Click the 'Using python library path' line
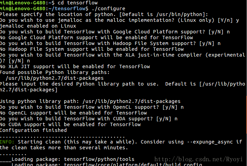247x166 pixels. pos(90,101)
